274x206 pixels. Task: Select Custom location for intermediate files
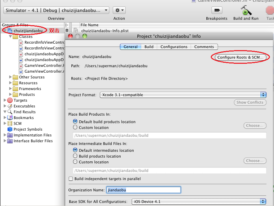(x=75, y=162)
